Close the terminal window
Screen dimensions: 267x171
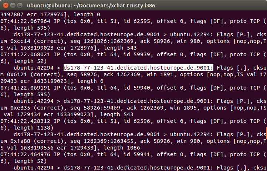click(6, 6)
